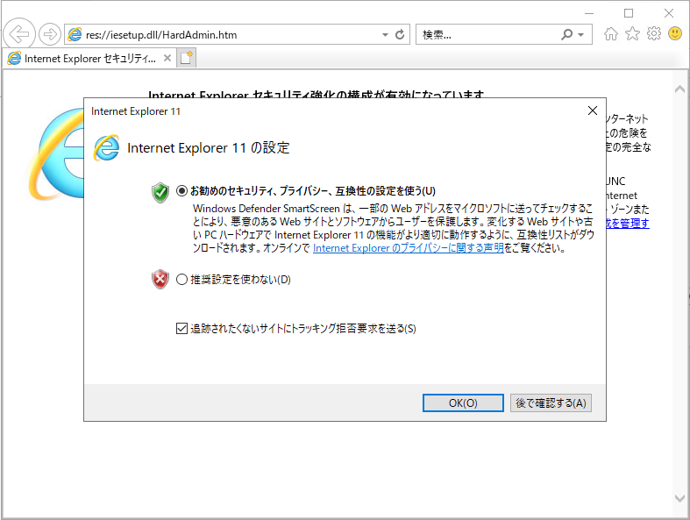Go back with the browser Back arrow
Screen dimensions: 690x520
tap(19, 34)
